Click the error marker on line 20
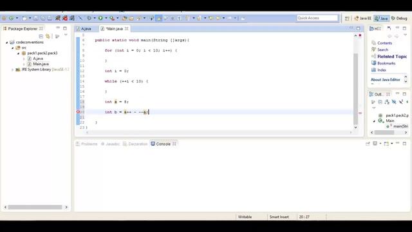412x232 pixels. click(78, 112)
